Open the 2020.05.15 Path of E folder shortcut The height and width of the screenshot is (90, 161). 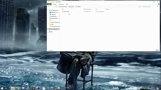point(55,22)
